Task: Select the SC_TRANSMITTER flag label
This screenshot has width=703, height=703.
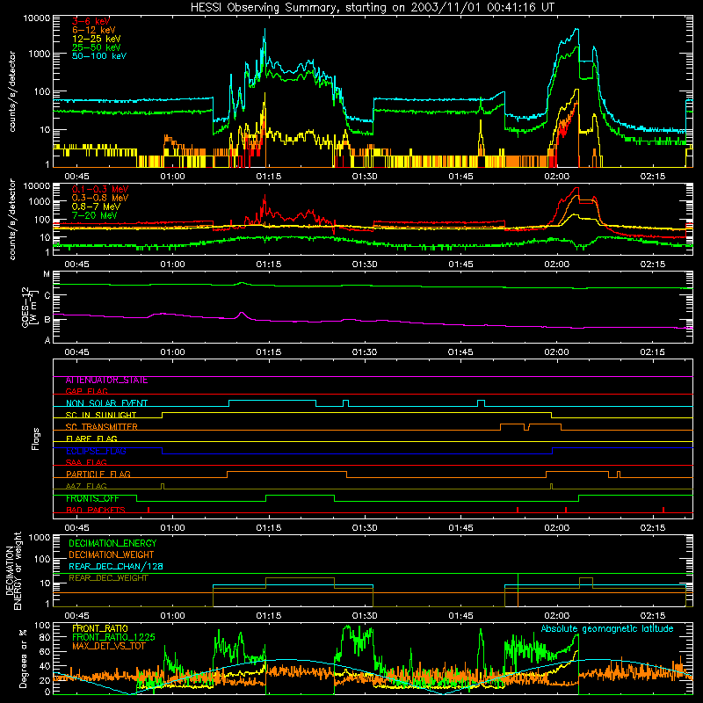Action: tap(101, 427)
